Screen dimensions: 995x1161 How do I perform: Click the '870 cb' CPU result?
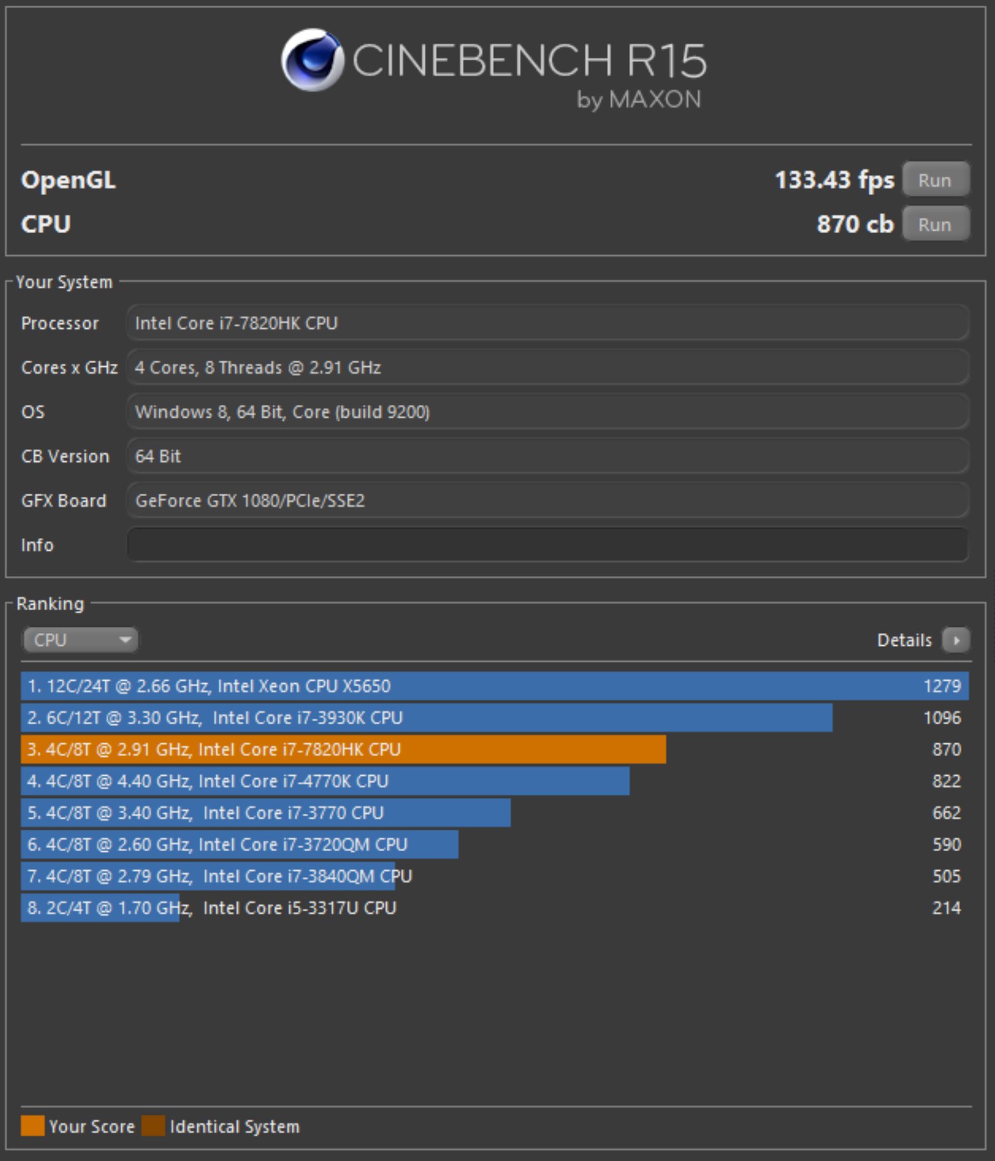[855, 224]
